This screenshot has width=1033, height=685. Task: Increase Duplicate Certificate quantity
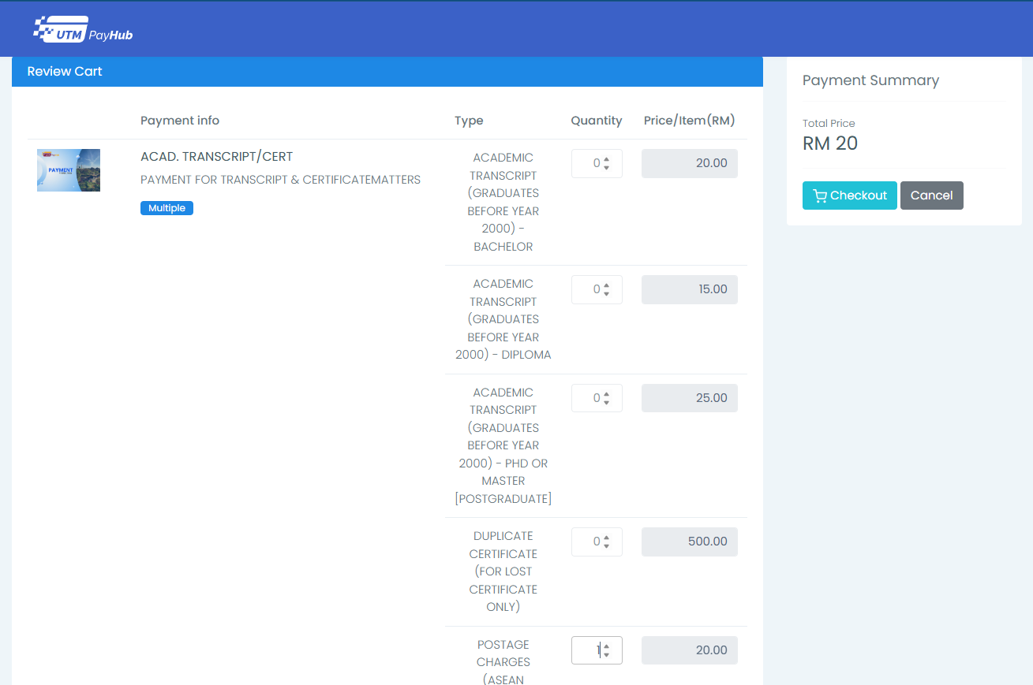(606, 538)
